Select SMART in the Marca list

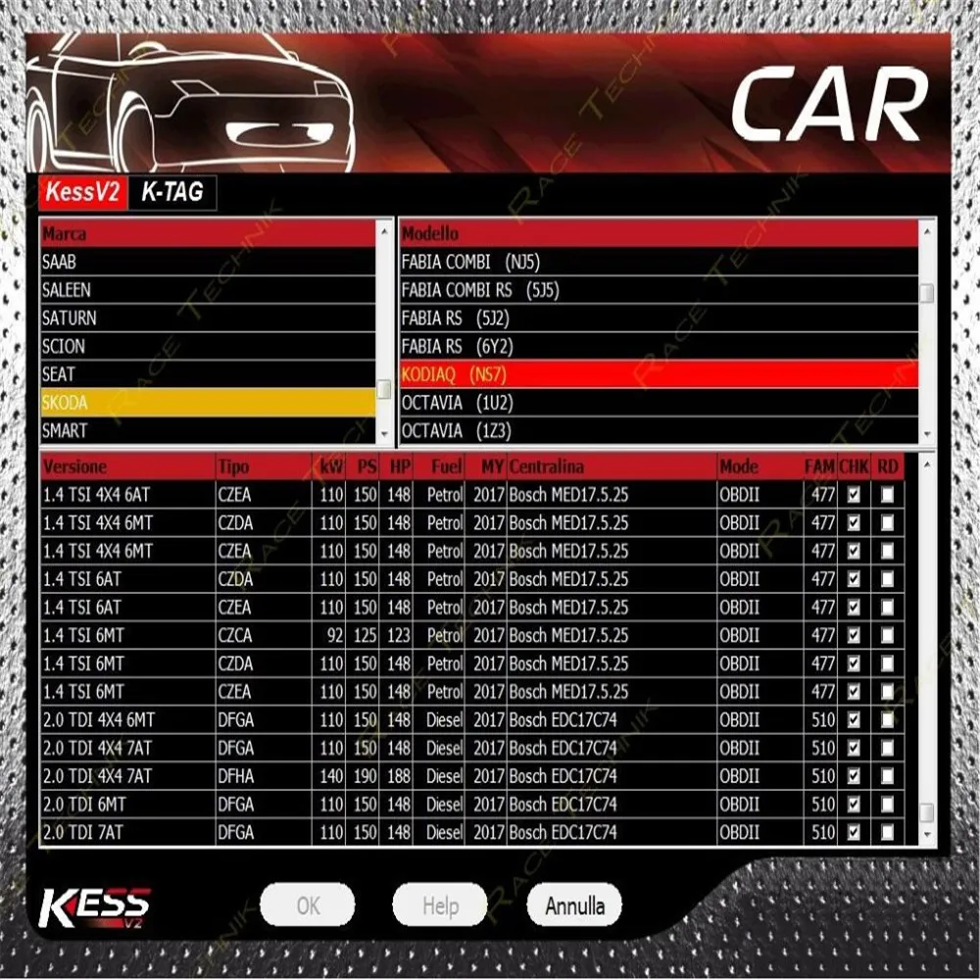208,430
